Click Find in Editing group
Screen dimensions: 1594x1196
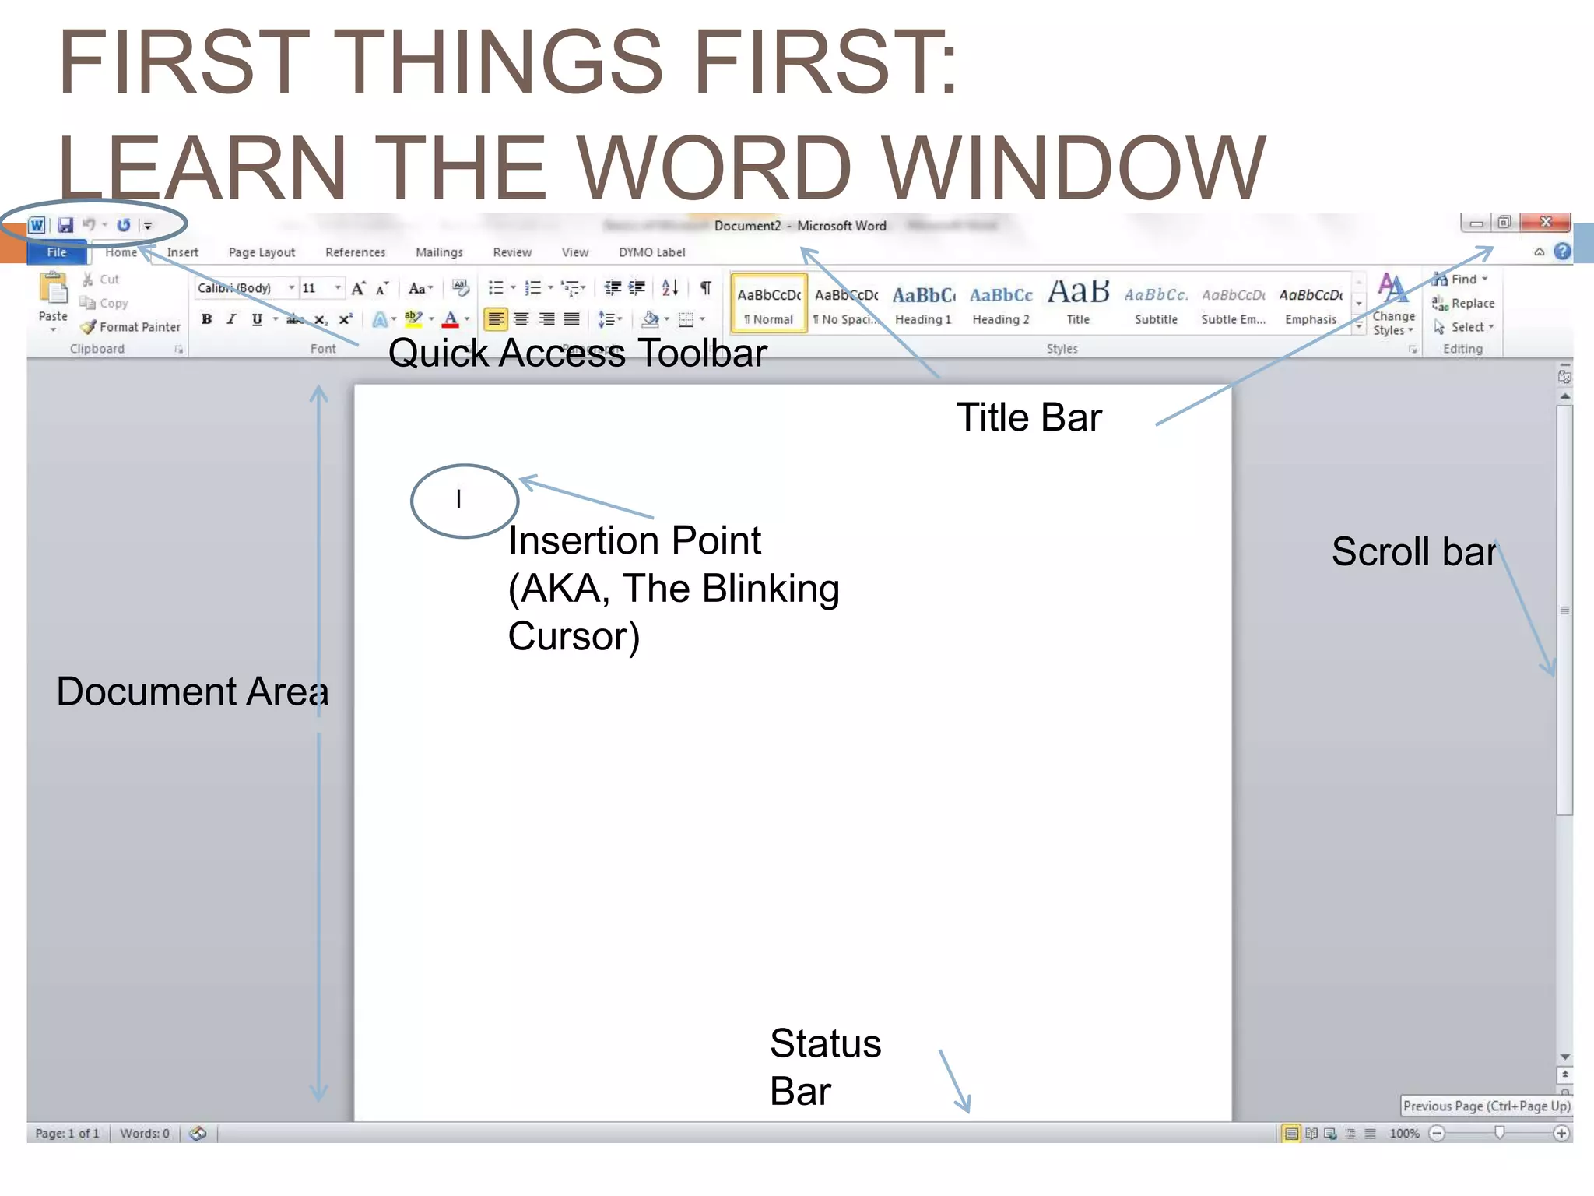1460,280
